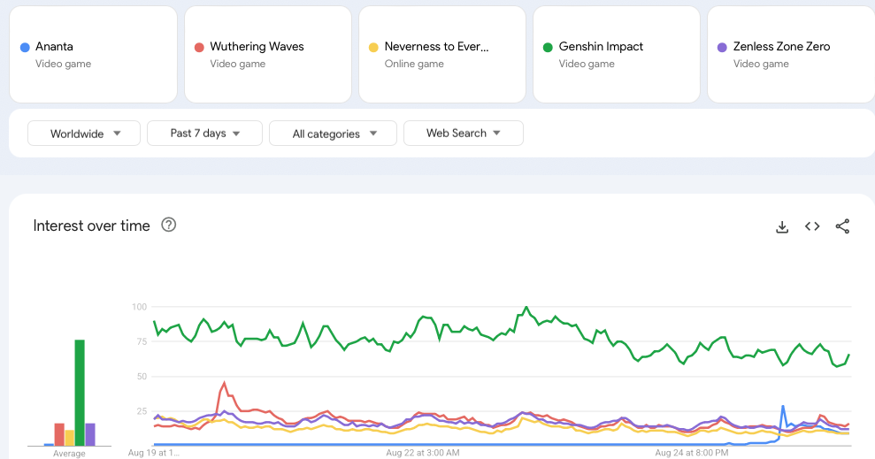Click the purple Zenless Zone Zero average bar
875x459 pixels.
(90, 434)
